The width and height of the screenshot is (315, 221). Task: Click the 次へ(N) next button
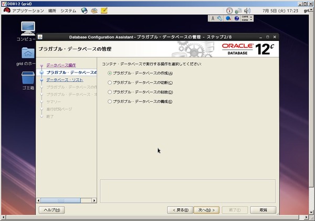tap(206, 210)
